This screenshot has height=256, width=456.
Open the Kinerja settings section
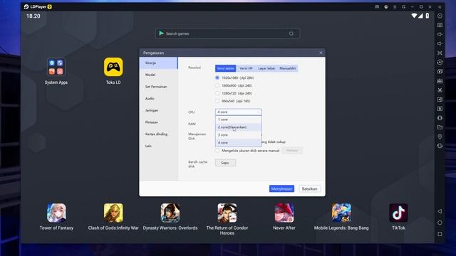pyautogui.click(x=158, y=63)
